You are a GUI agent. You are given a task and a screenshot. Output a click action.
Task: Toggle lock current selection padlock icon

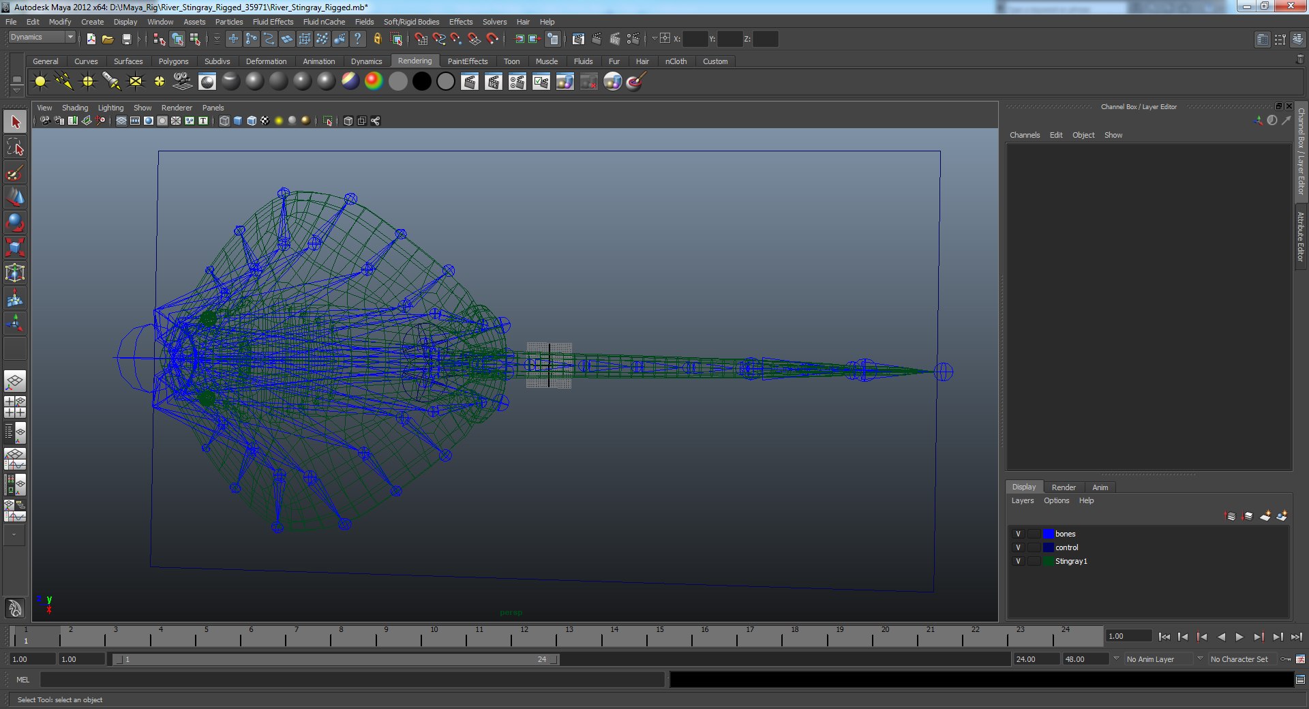click(377, 39)
